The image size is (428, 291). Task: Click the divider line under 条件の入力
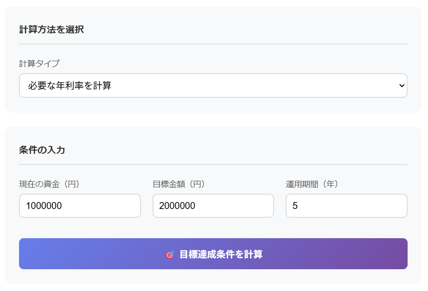coord(213,164)
